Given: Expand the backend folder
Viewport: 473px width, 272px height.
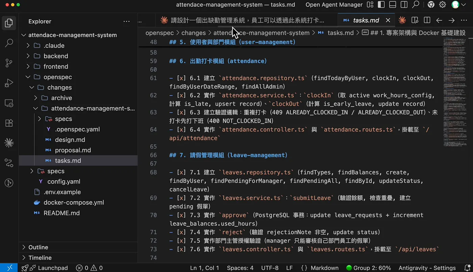Looking at the screenshot, I should (x=28, y=56).
